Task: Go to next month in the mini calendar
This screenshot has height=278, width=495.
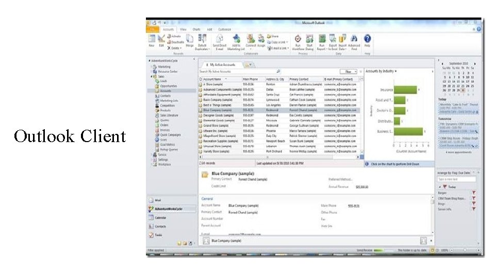Action: point(475,64)
